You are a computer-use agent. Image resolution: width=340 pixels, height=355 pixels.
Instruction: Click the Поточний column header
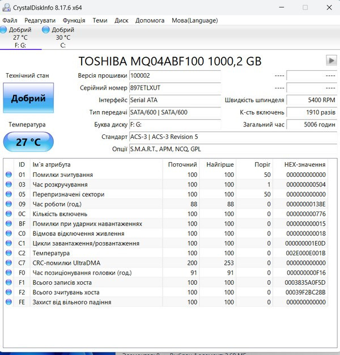181,164
